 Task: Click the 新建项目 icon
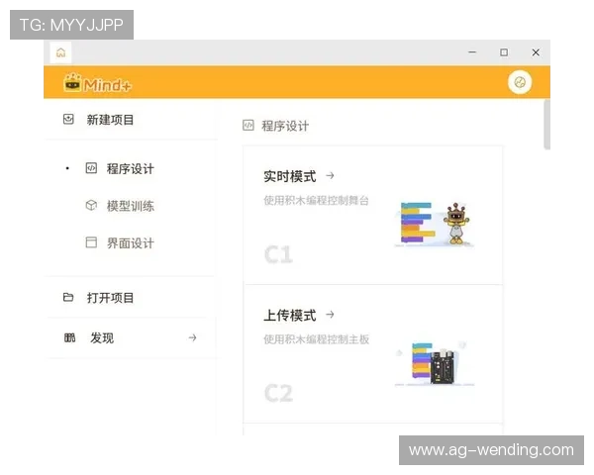click(68, 120)
